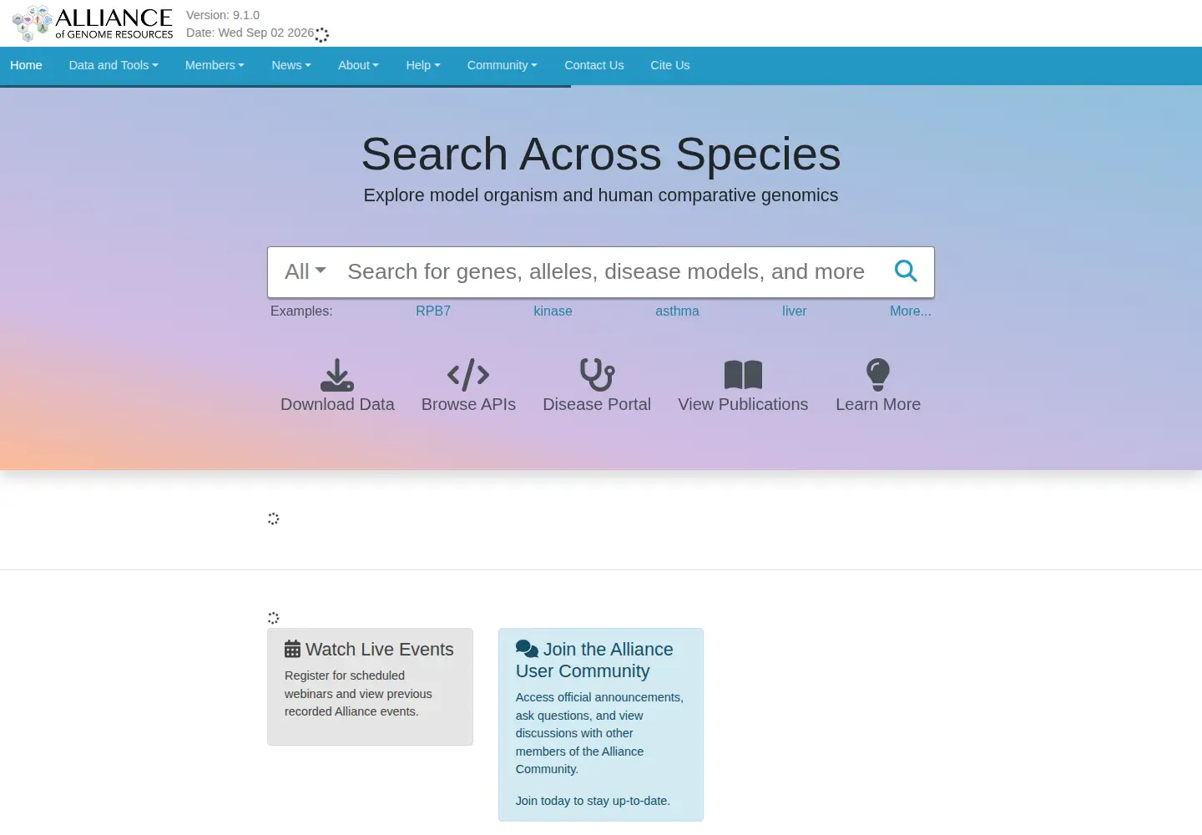Click the Date: Wed Sep 02 2026 text
This screenshot has height=835, width=1202.
tap(250, 33)
